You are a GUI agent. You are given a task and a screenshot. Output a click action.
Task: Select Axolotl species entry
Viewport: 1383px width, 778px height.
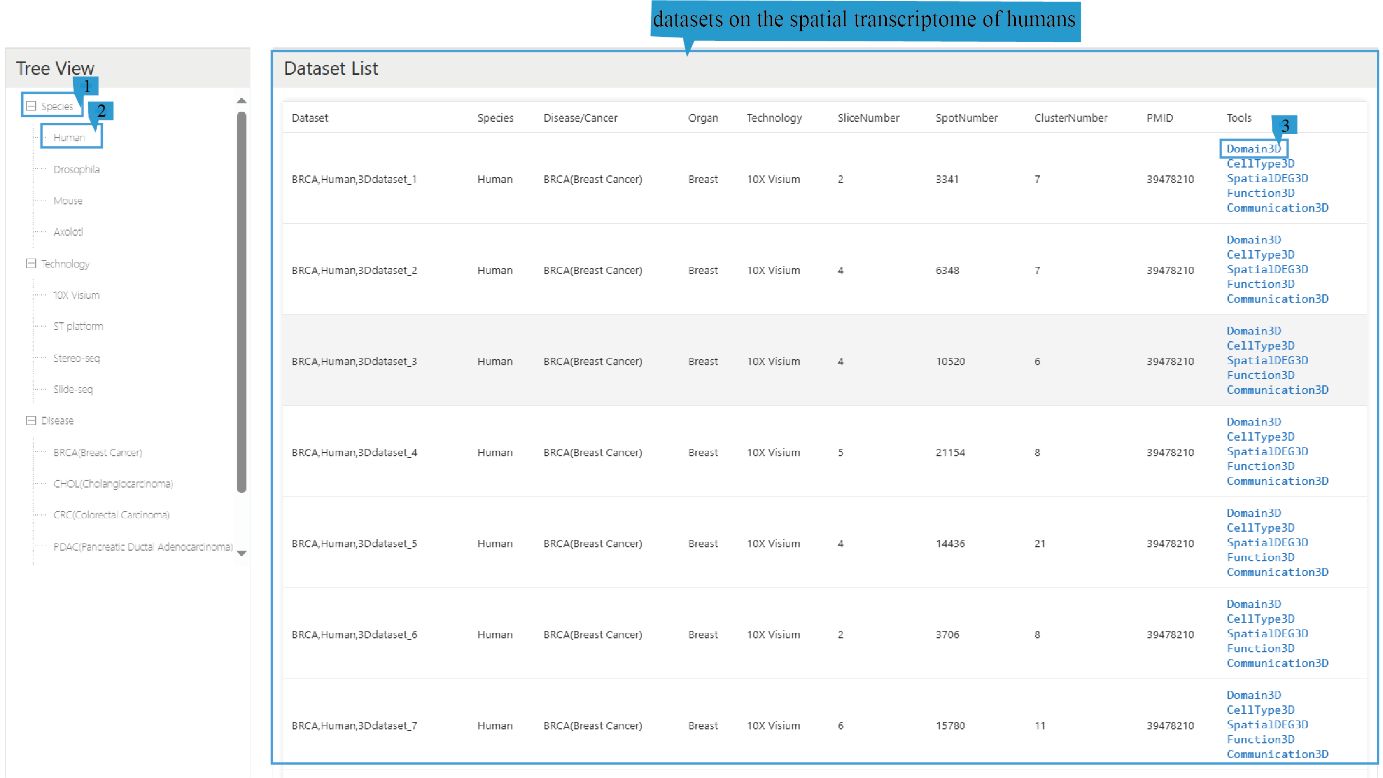coord(68,232)
